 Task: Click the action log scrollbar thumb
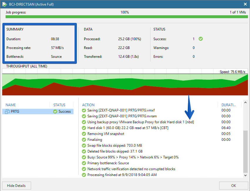tap(245, 151)
